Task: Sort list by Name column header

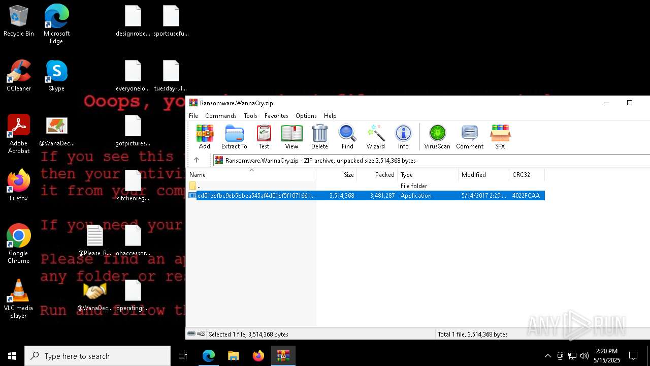Action: (251, 175)
